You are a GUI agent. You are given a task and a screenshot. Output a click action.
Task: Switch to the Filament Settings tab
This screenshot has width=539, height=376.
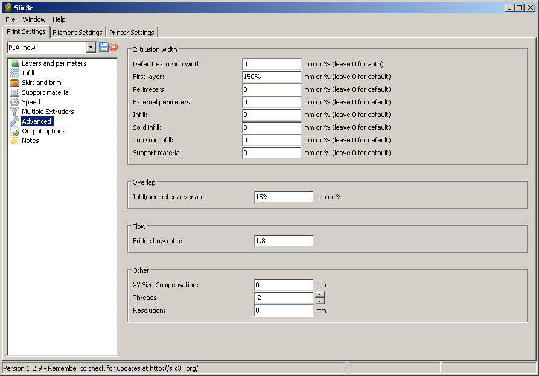[77, 33]
